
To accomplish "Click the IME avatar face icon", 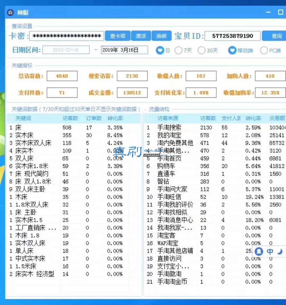I will (259, 251).
